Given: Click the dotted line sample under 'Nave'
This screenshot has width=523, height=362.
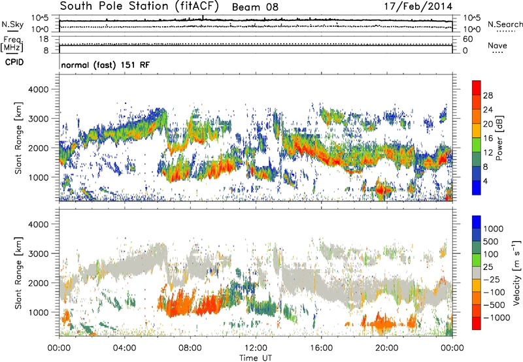Looking at the screenshot, I should point(498,53).
